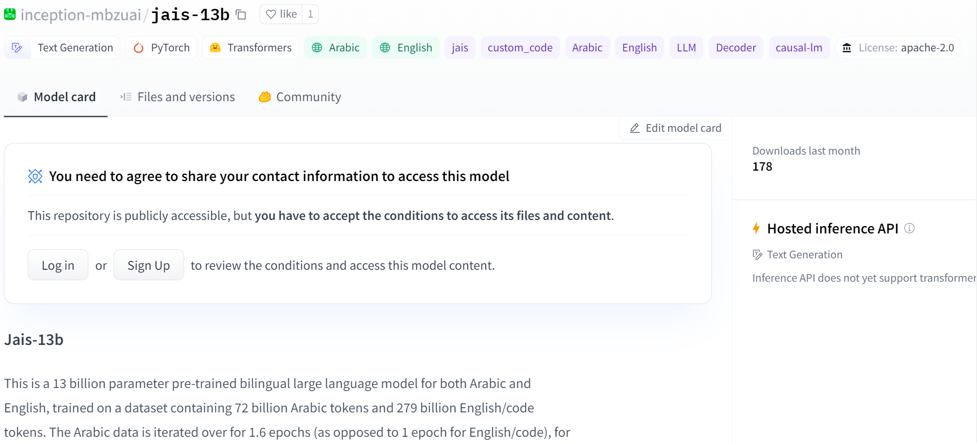The height and width of the screenshot is (443, 977).
Task: Click the PyTorch flame icon tag
Action: pyautogui.click(x=139, y=48)
